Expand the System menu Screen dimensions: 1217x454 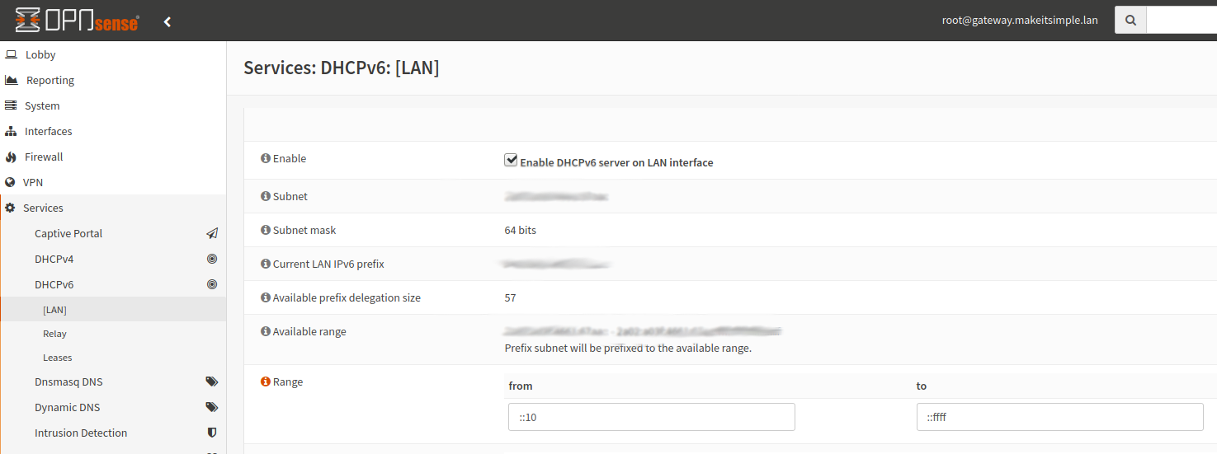pyautogui.click(x=42, y=105)
